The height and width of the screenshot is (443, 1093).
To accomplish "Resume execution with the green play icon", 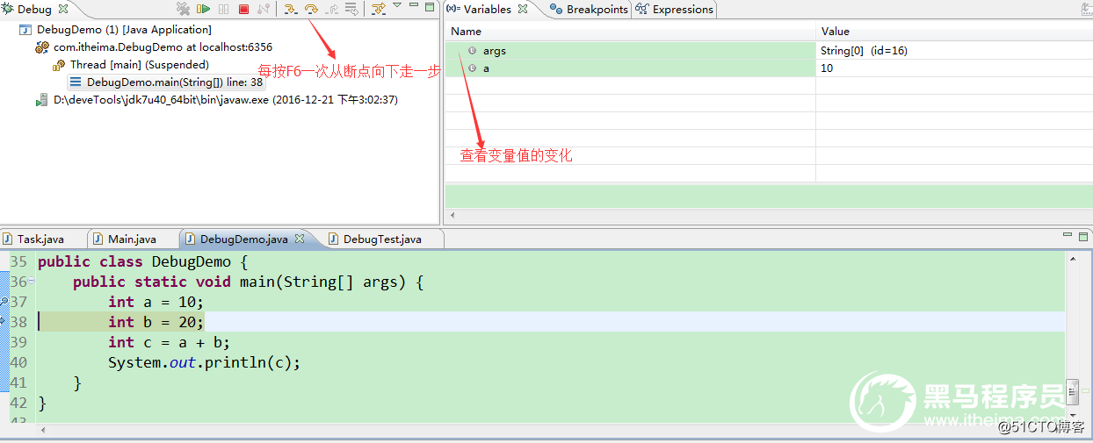I will click(203, 9).
